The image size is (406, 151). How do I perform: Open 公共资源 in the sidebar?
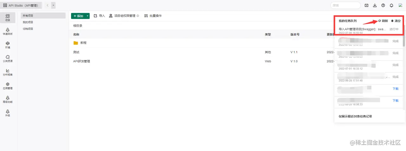pyautogui.click(x=8, y=58)
